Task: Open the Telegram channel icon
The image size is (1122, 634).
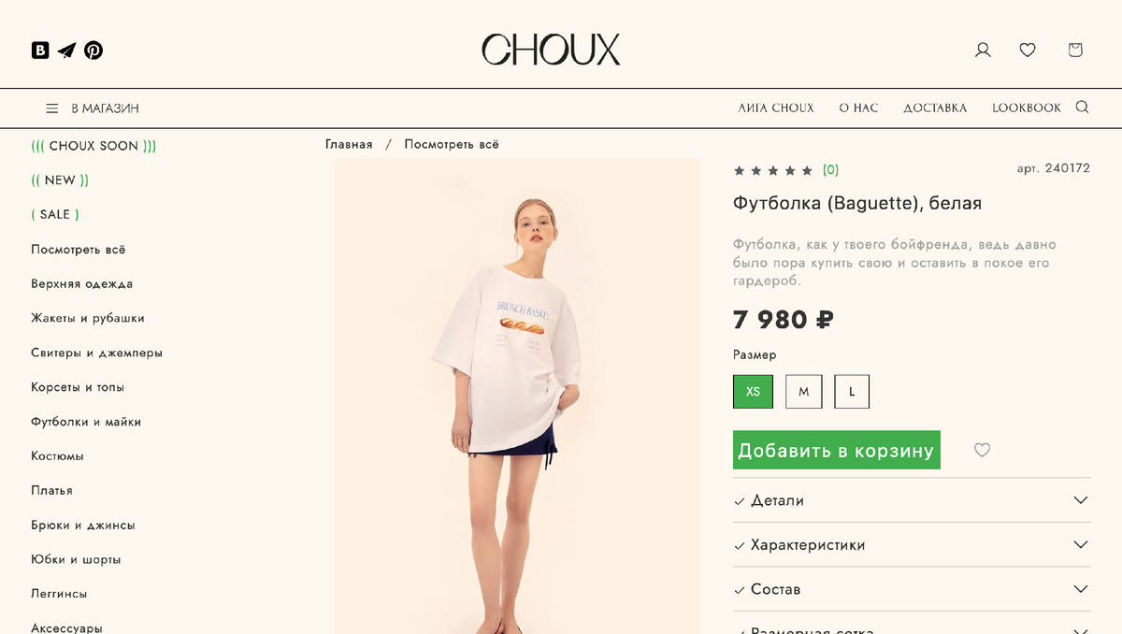Action: pos(66,50)
